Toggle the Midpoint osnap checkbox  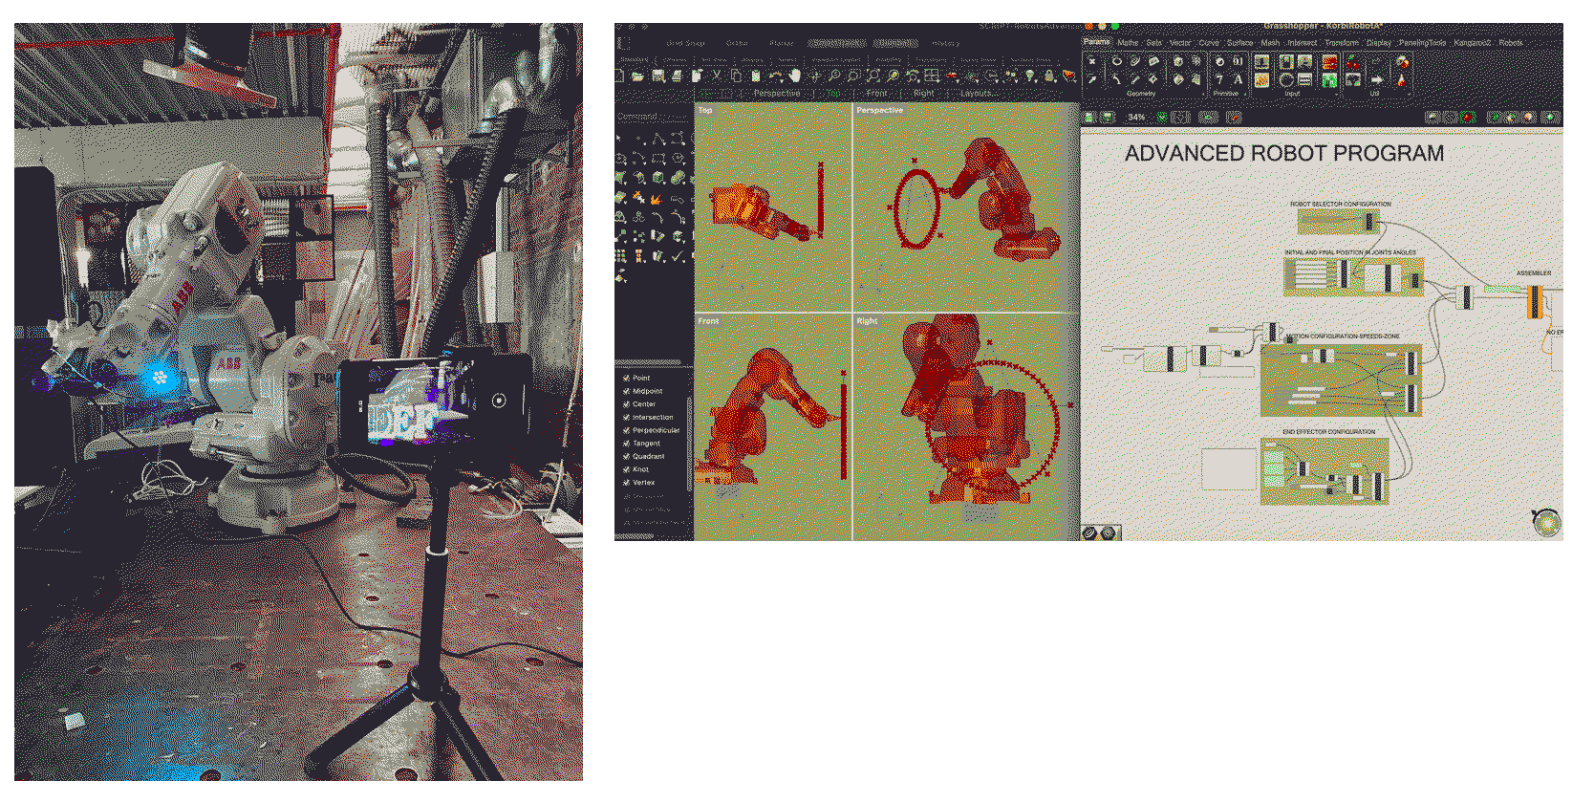click(626, 391)
